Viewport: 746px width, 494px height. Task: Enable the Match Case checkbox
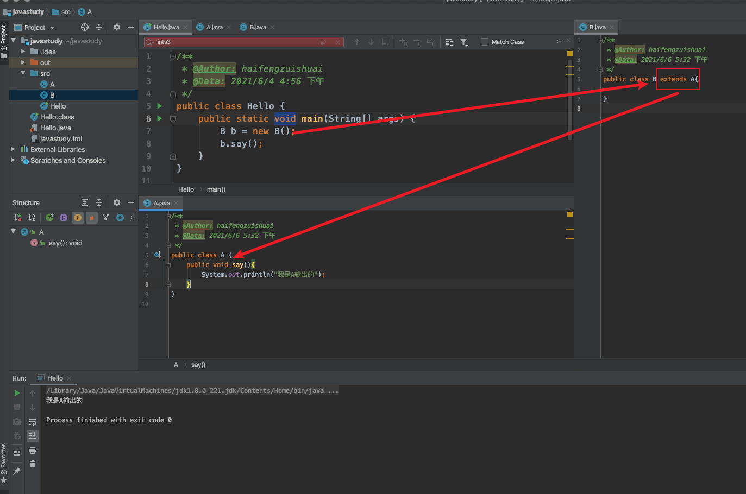[485, 42]
